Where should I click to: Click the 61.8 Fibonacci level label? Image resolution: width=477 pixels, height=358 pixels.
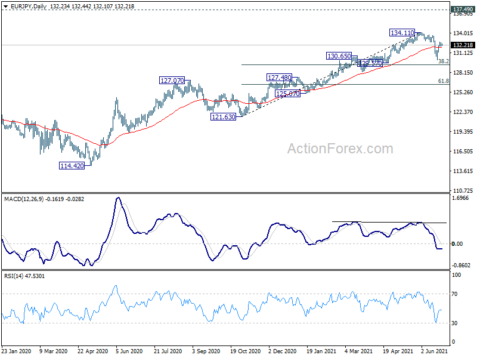click(444, 81)
